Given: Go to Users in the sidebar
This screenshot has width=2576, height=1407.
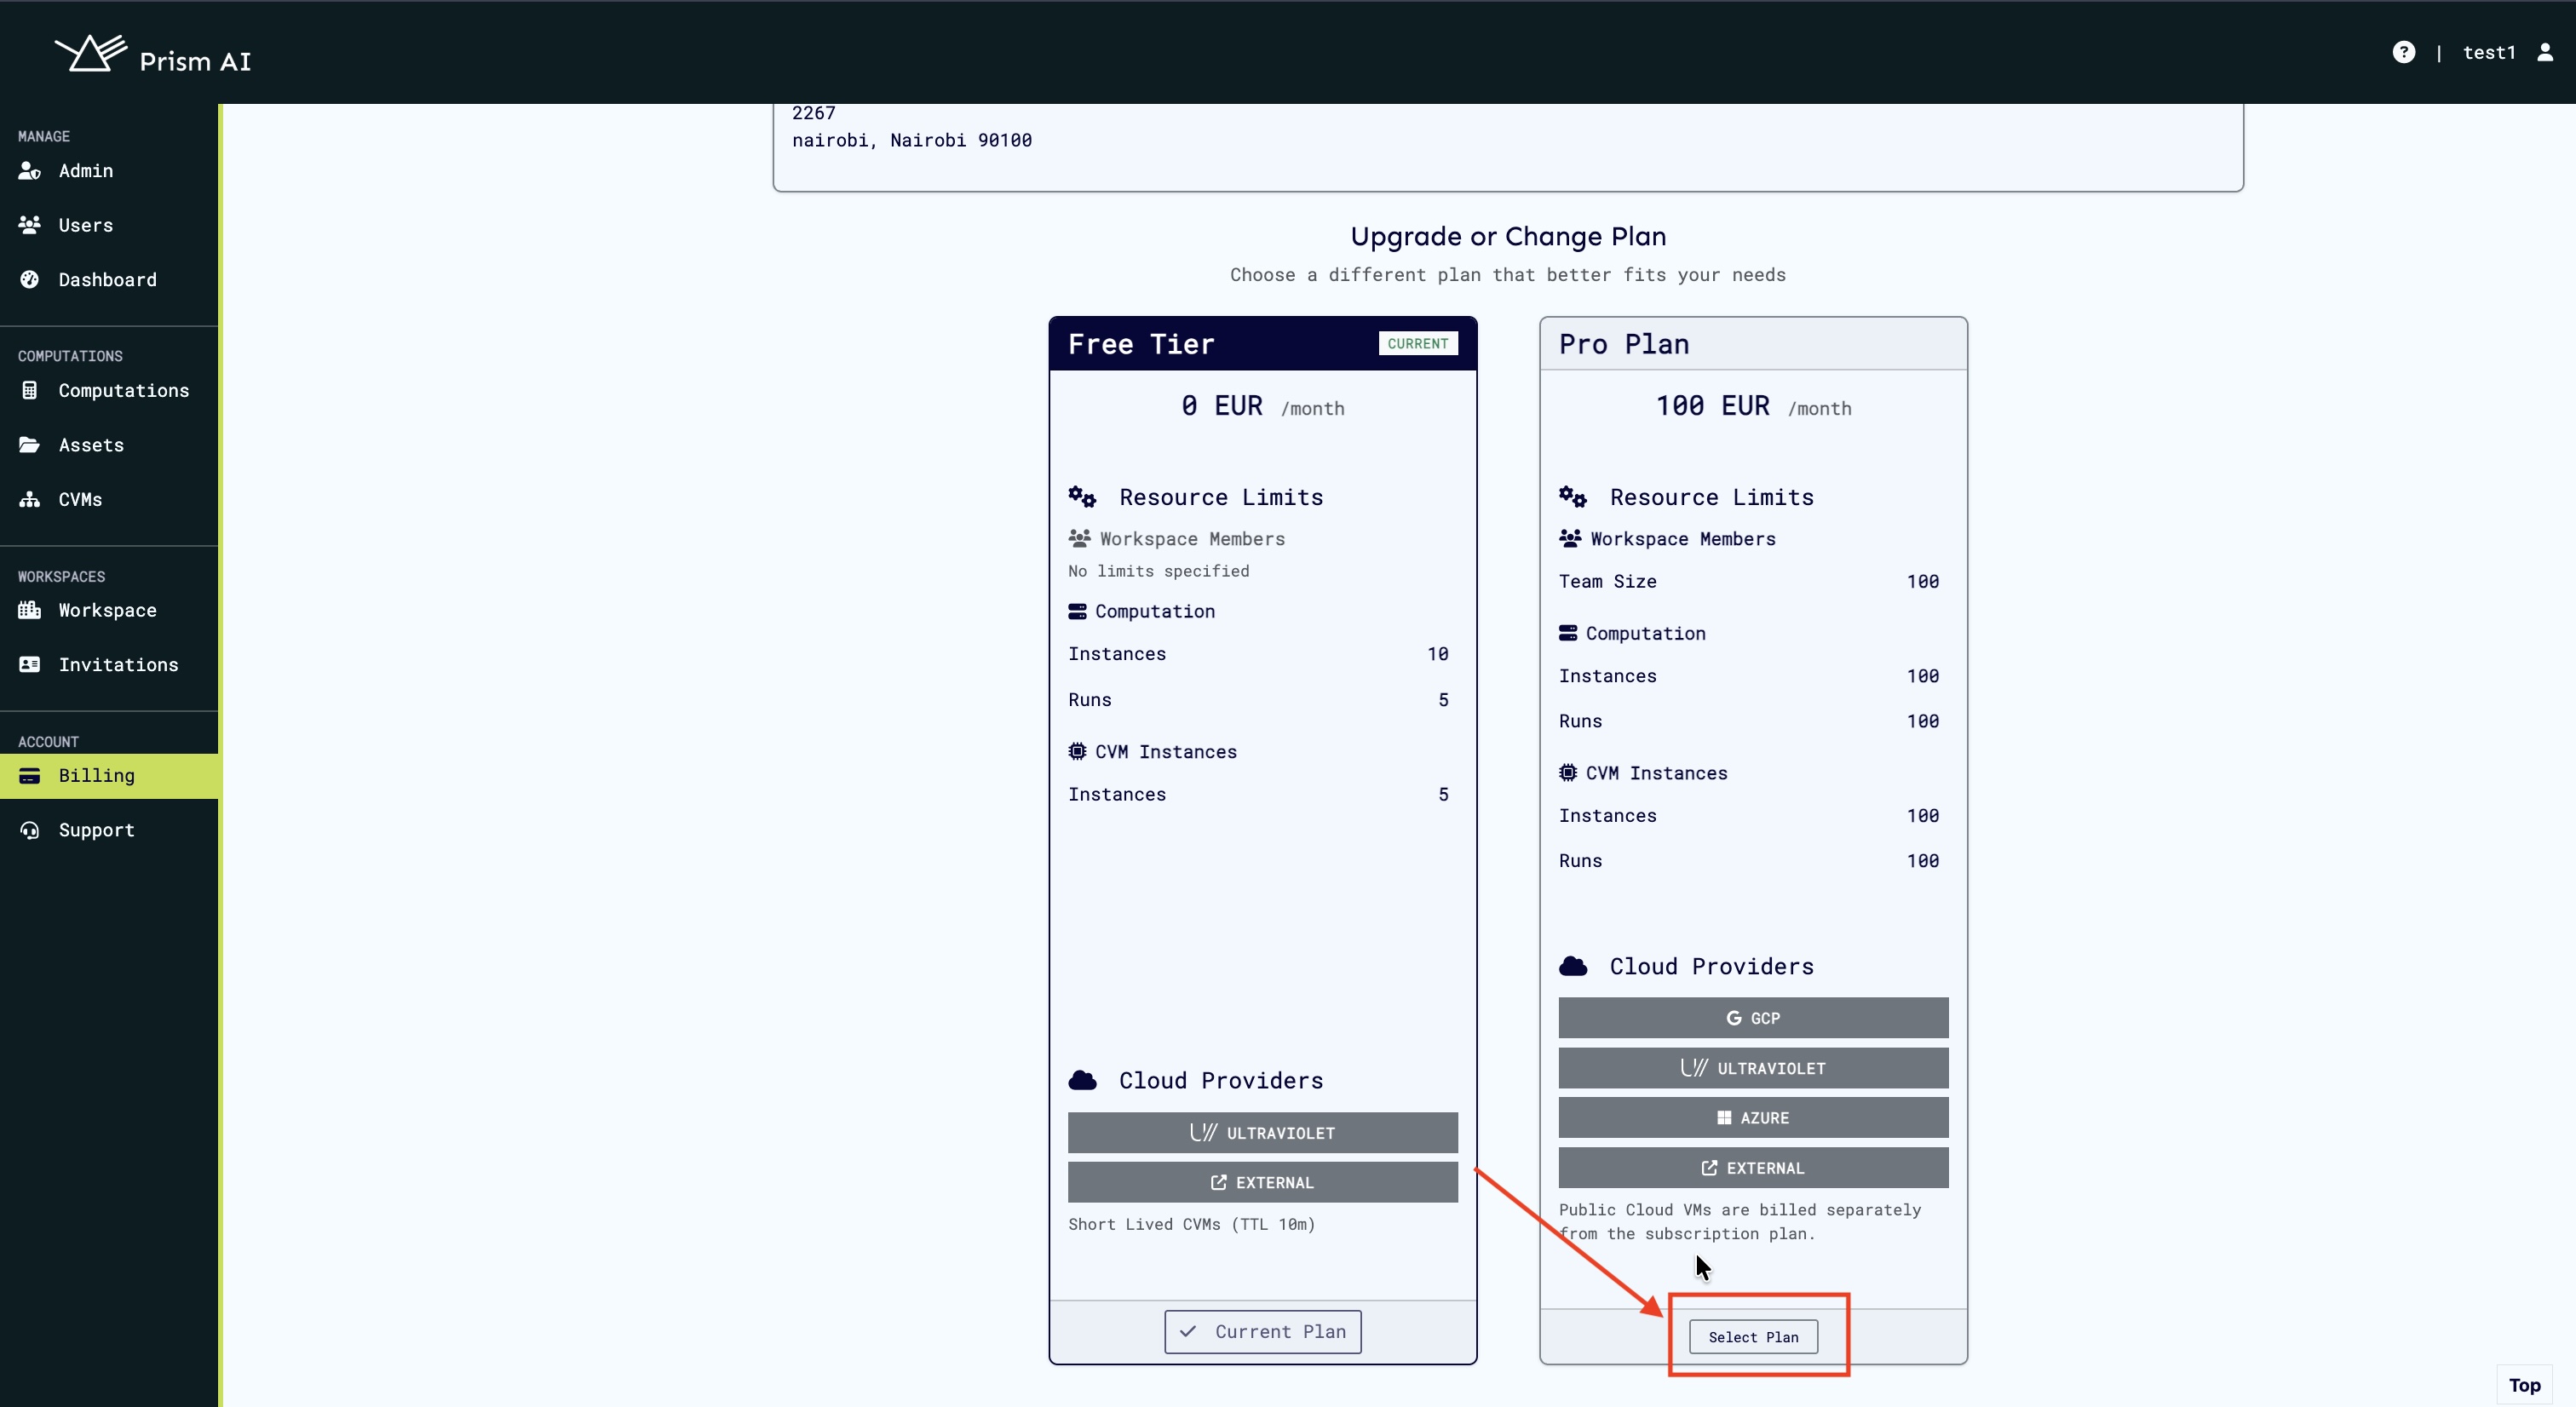Looking at the screenshot, I should [x=109, y=225].
